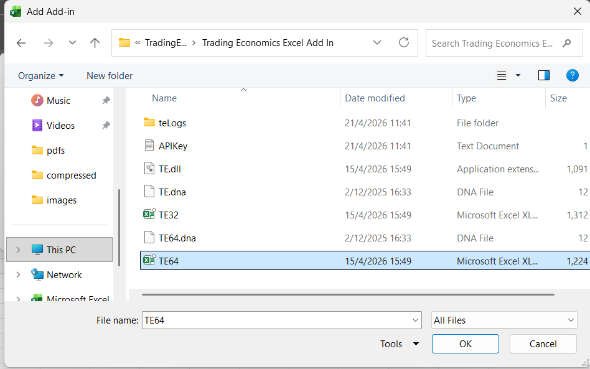Unpin Videos using its pin icon
Viewport: 590px width, 369px height.
click(106, 125)
